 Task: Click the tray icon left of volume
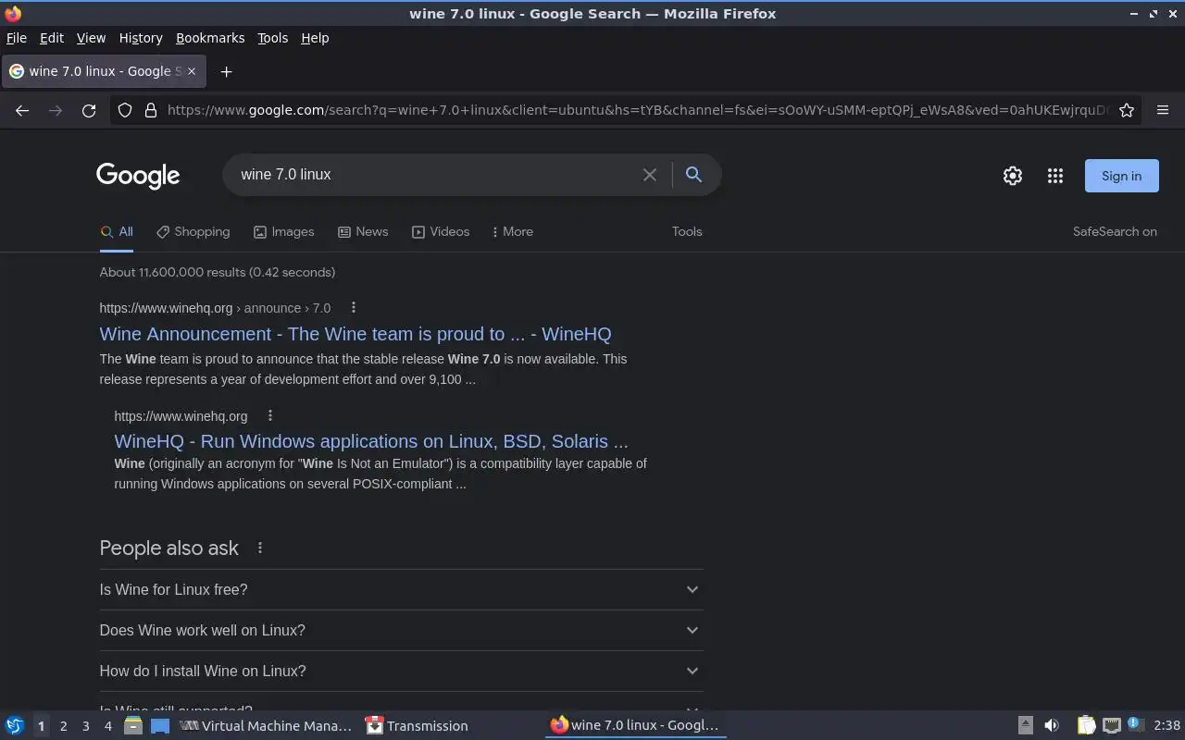pos(1025,726)
